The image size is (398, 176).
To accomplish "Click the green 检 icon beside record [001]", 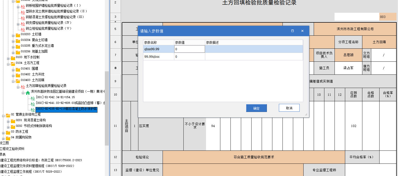I will tap(33, 98).
